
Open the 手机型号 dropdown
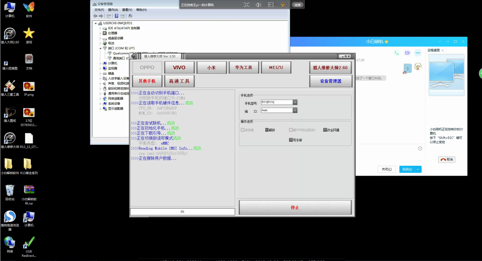pos(295,102)
